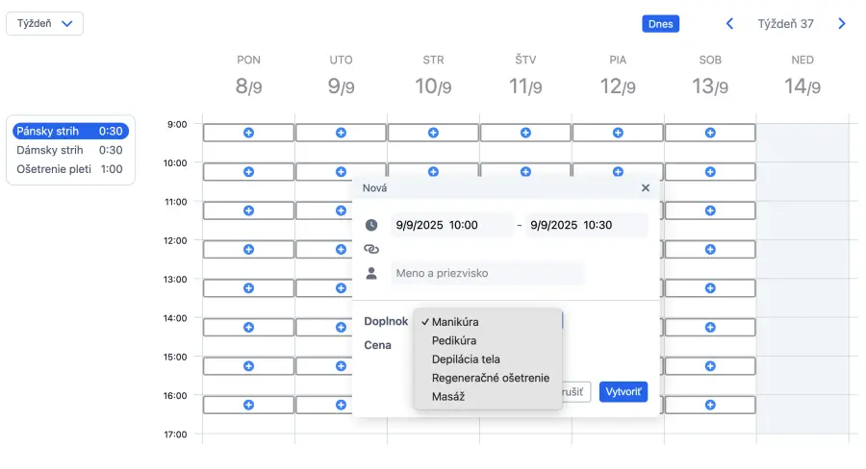866x469 pixels.
Task: Open the Týždeň view dropdown
Action: 44,24
